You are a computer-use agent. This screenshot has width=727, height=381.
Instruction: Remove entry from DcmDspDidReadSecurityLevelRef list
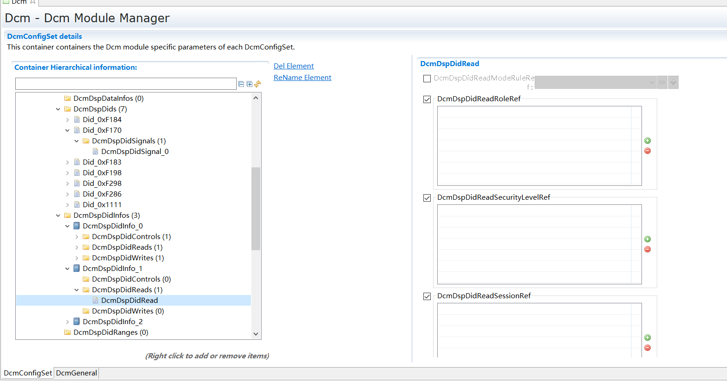click(x=648, y=249)
